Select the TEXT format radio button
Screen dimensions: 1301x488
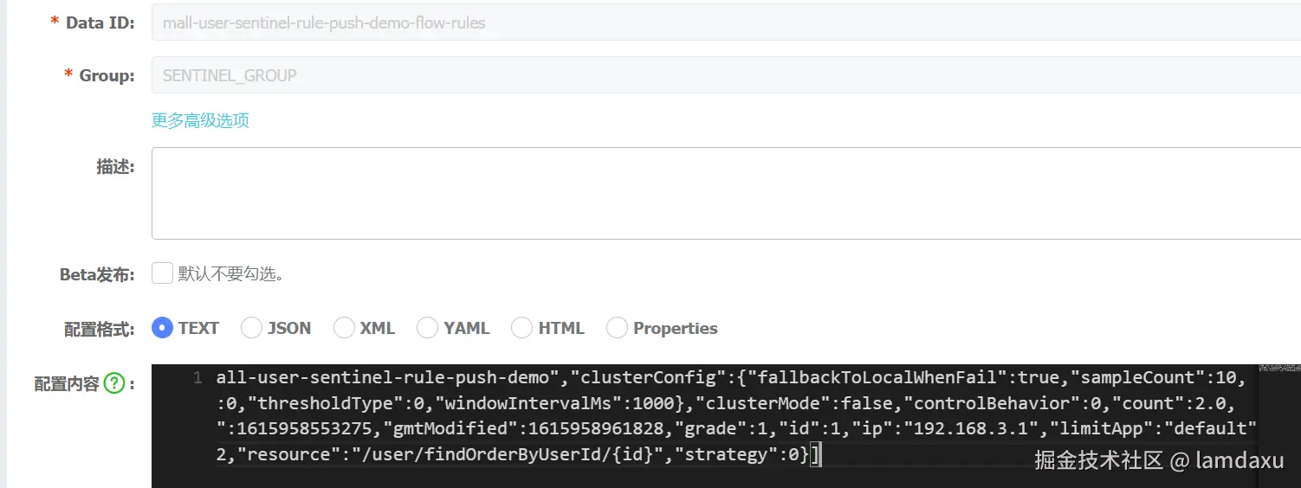tap(162, 328)
